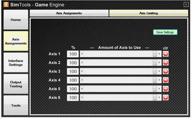The height and width of the screenshot is (119, 192).
Task: Reset Axis 5 with its red clr icon
Action: coord(166,89)
